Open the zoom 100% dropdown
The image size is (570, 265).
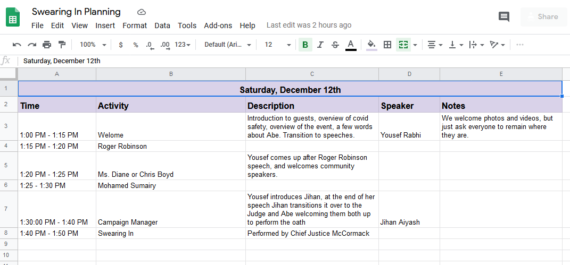tap(93, 45)
